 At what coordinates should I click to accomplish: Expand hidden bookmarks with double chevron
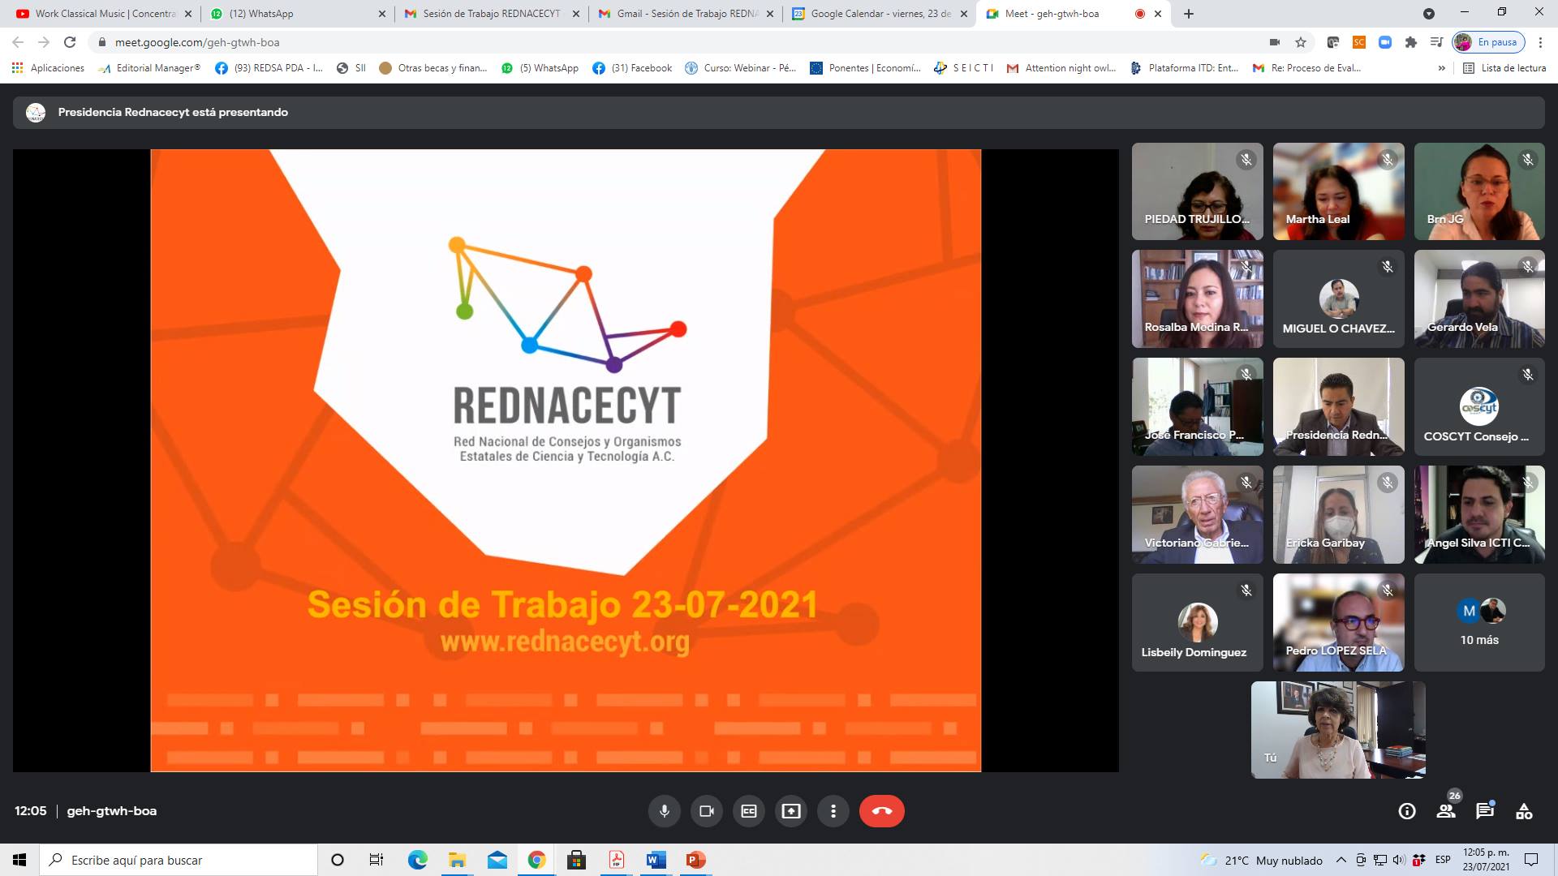tap(1441, 68)
